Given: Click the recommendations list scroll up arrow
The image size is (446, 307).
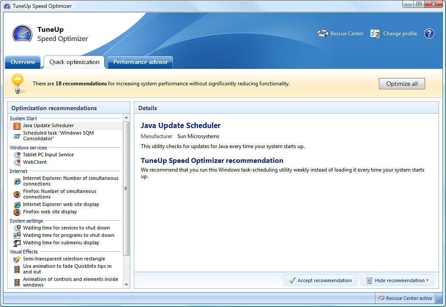Looking at the screenshot, I should coord(126,118).
